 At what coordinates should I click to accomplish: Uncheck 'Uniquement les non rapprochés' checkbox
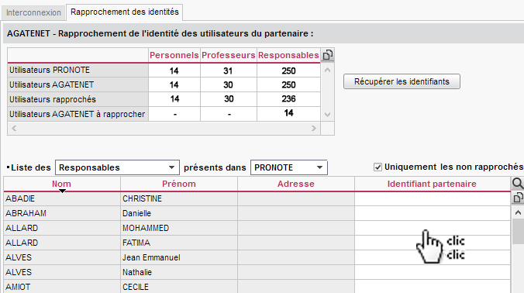pos(377,167)
